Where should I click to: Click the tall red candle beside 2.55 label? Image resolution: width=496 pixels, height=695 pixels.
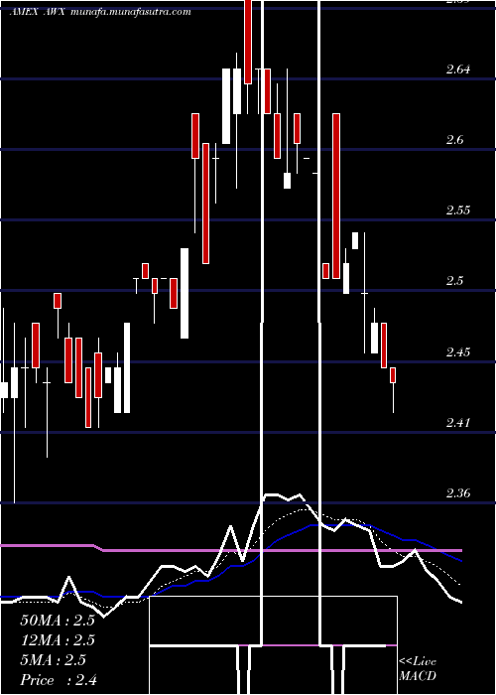[336, 196]
